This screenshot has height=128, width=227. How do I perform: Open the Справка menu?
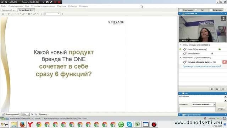click(83, 6)
